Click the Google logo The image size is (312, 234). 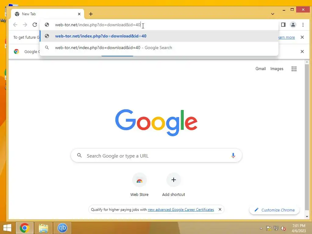point(156,122)
